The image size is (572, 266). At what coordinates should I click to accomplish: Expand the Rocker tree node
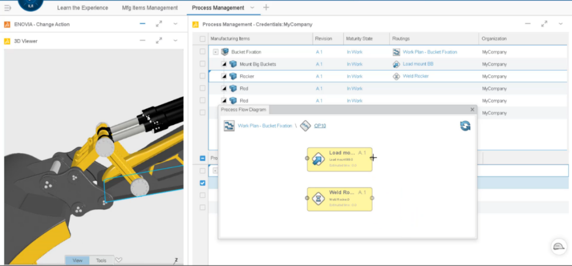click(224, 76)
